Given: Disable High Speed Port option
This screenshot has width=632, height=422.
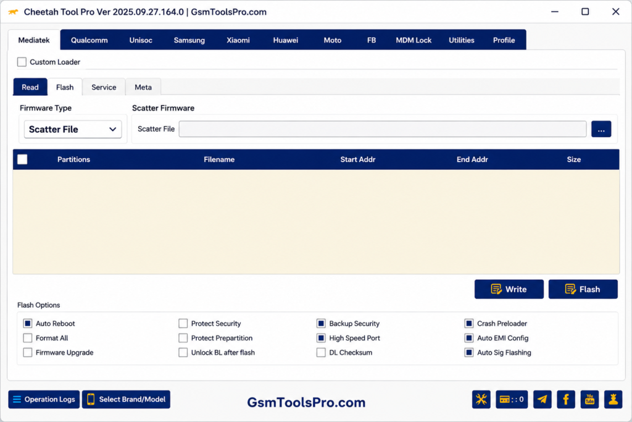Looking at the screenshot, I should coord(321,338).
